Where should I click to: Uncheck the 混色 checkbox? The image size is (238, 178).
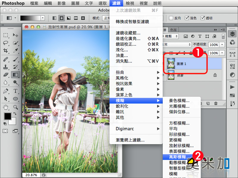pyautogui.click(x=187, y=18)
